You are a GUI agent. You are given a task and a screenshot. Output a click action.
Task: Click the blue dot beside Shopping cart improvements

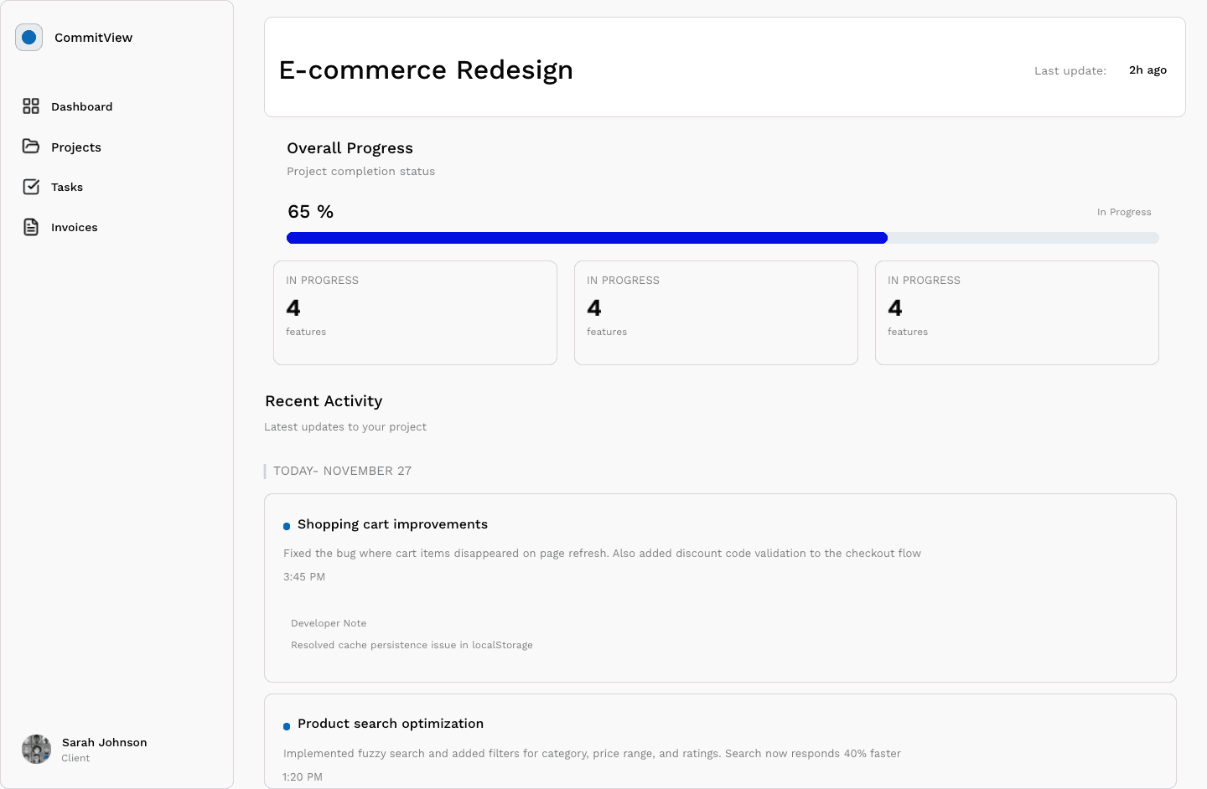(x=288, y=525)
